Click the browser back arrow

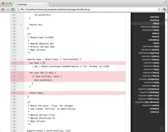(x=3, y=9)
